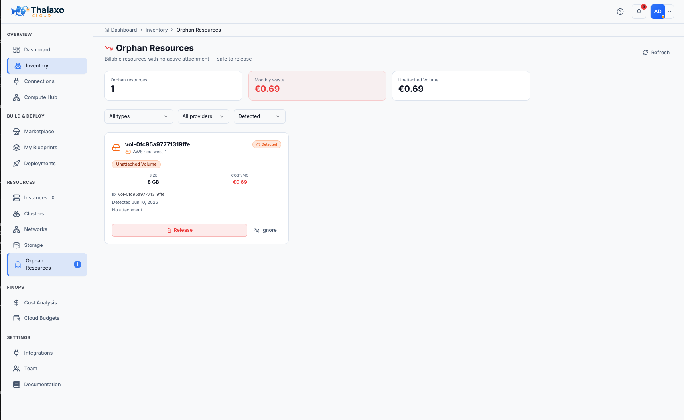Go to Dashboard in sidebar
The width and height of the screenshot is (684, 420).
[x=47, y=50]
